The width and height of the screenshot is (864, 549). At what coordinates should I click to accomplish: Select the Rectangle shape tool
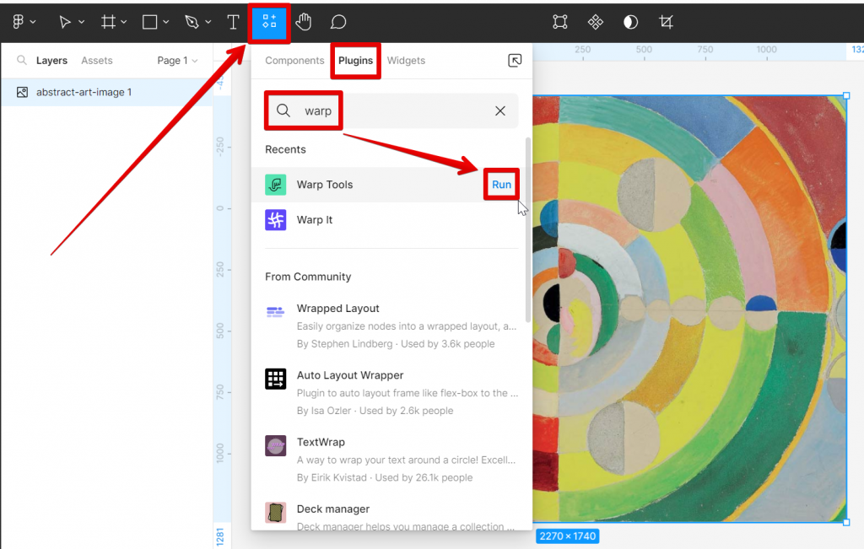(x=149, y=22)
